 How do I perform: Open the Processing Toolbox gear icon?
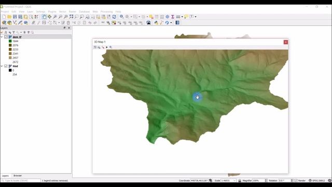(167, 17)
